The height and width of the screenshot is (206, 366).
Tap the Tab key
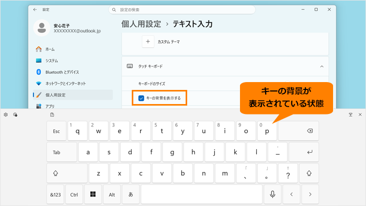(x=62, y=152)
